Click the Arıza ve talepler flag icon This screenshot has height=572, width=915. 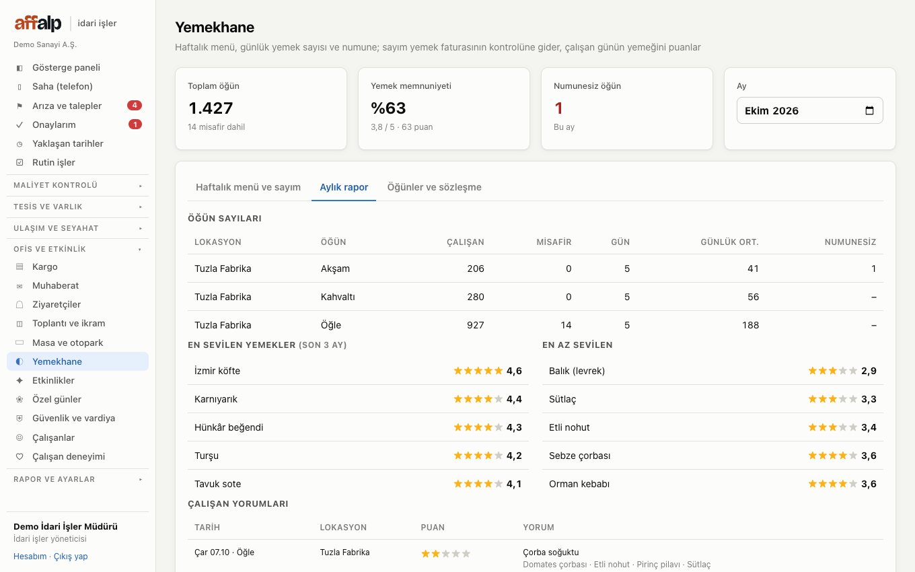click(20, 106)
